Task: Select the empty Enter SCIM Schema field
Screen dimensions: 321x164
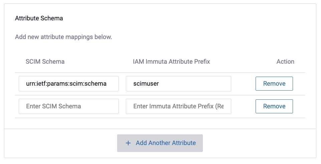Action: pos(69,106)
